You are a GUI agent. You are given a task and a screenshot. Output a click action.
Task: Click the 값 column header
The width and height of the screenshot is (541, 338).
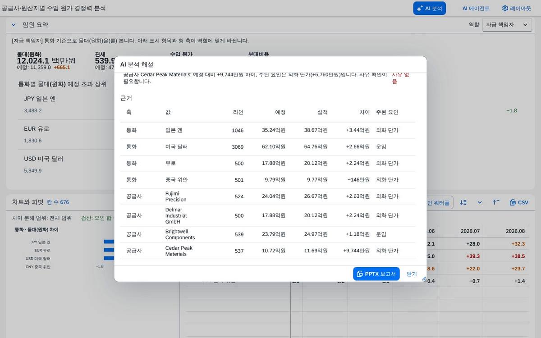pyautogui.click(x=168, y=112)
